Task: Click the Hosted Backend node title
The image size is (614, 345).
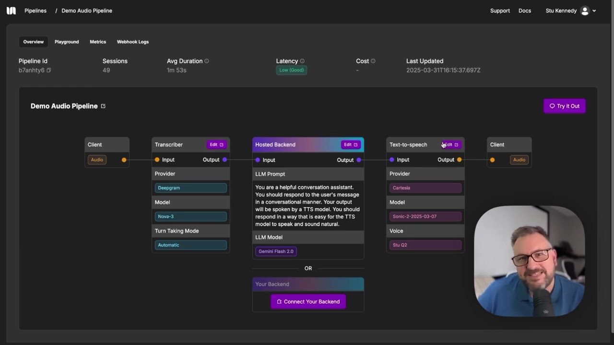Action: pyautogui.click(x=275, y=144)
